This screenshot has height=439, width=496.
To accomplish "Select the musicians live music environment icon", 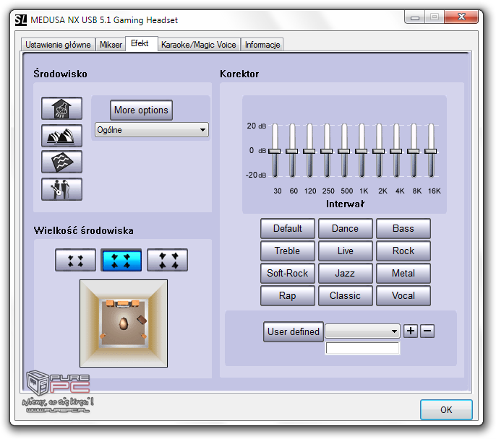I will pos(61,189).
